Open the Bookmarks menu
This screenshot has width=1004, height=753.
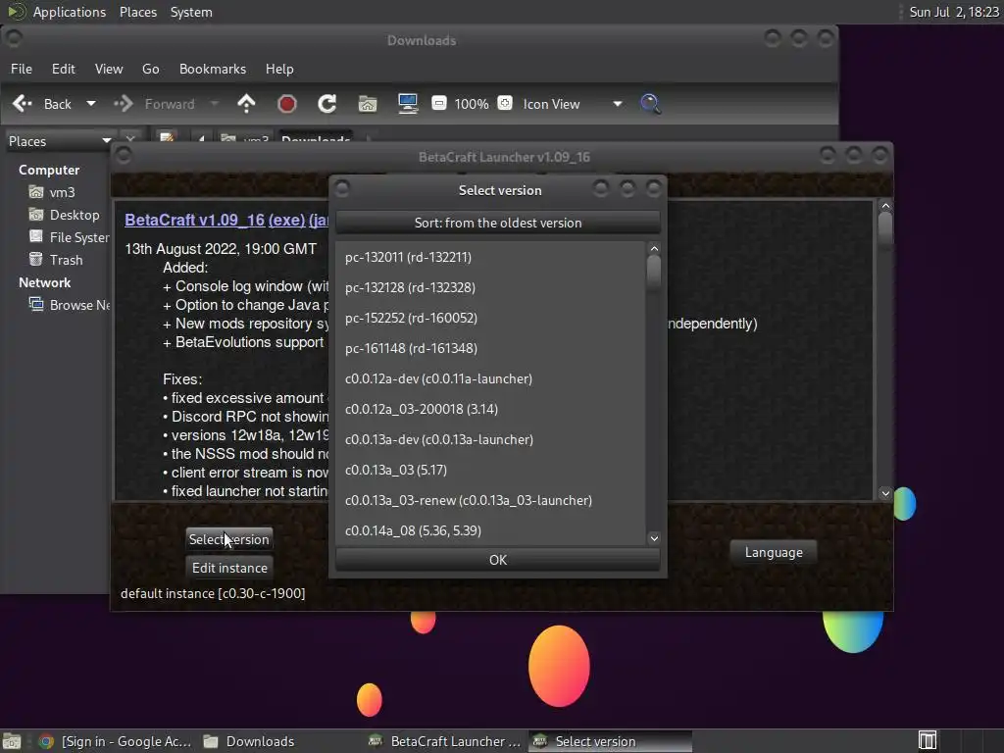(x=213, y=69)
